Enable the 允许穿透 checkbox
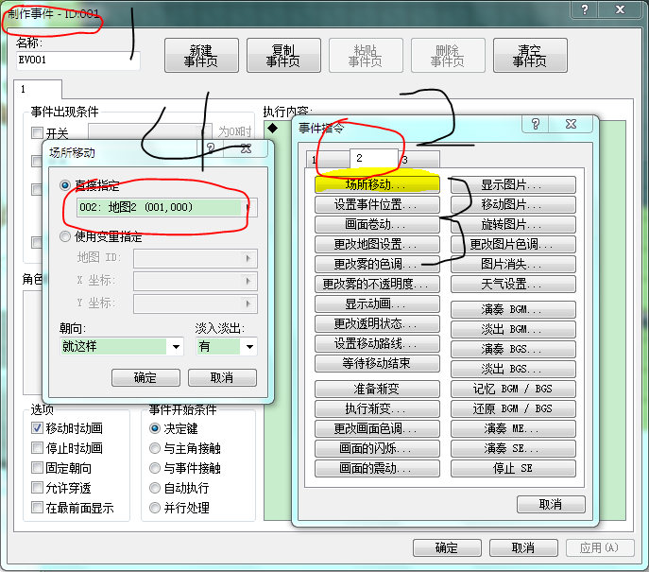The image size is (649, 572). [37, 488]
